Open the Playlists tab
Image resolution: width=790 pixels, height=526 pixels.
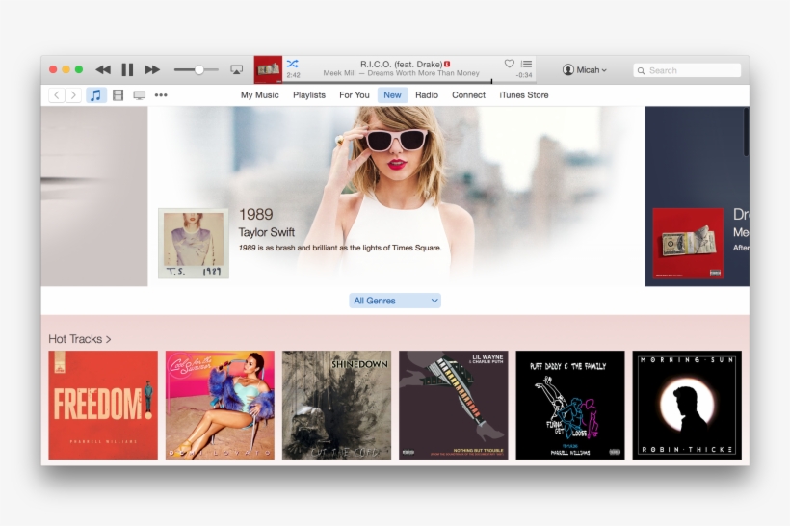[x=309, y=94]
